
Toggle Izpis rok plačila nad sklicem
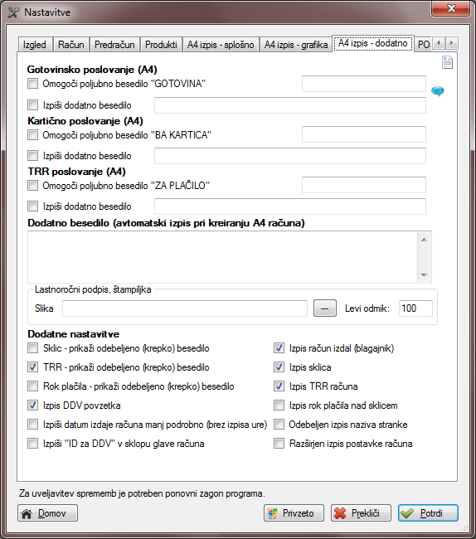click(279, 405)
